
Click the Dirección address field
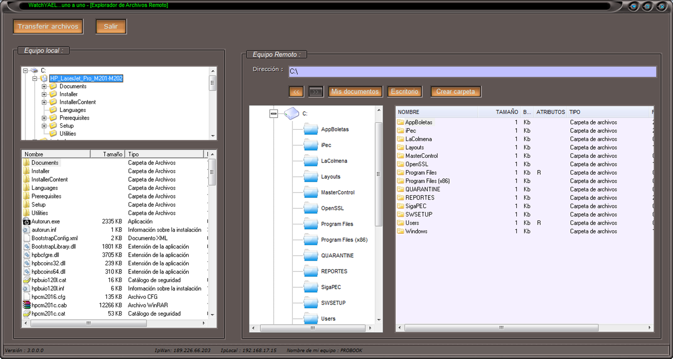click(472, 72)
